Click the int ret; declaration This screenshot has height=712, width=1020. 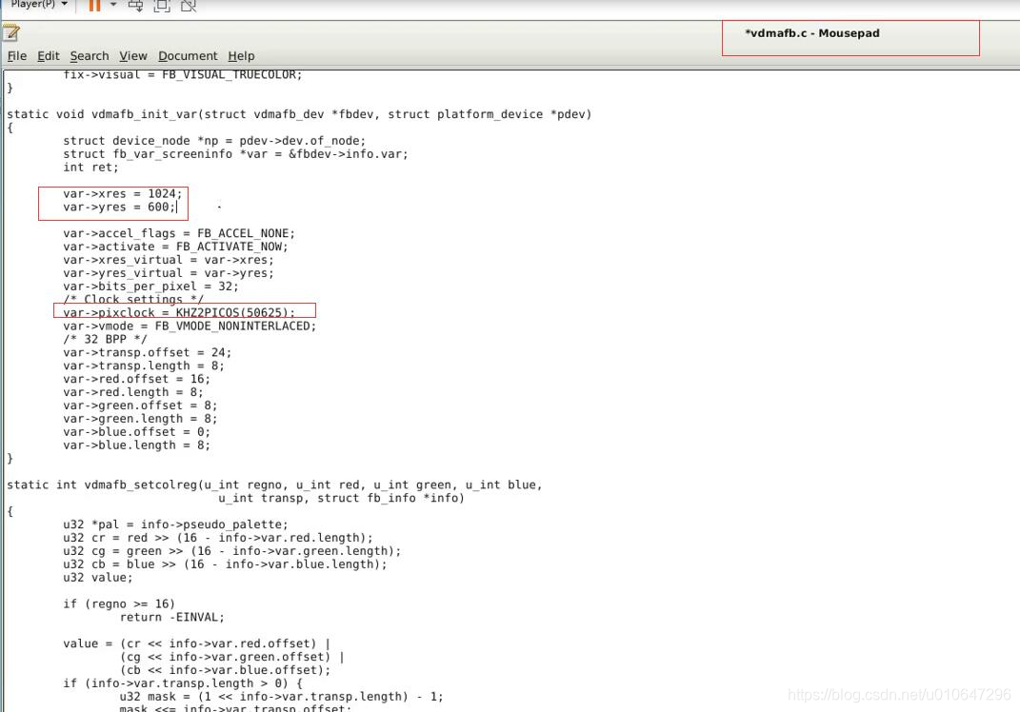[90, 168]
